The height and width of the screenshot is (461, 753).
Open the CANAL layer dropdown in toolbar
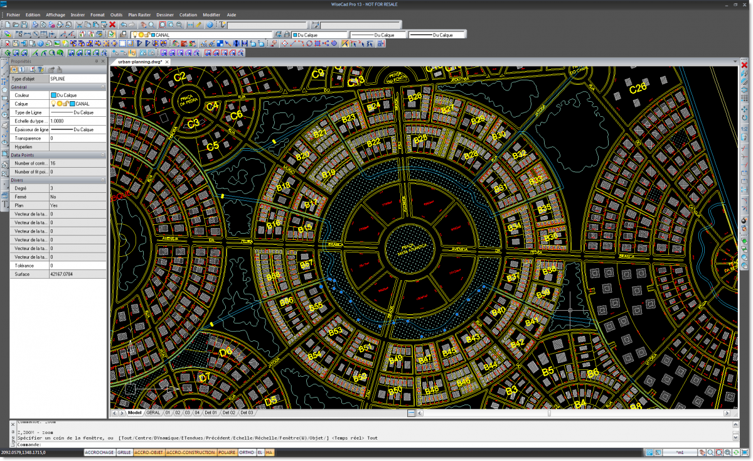[x=201, y=35]
